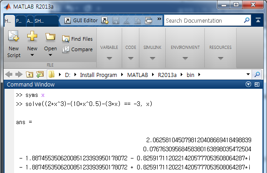Open Command Window actions menu
This screenshot has width=267, height=173.
[248, 84]
